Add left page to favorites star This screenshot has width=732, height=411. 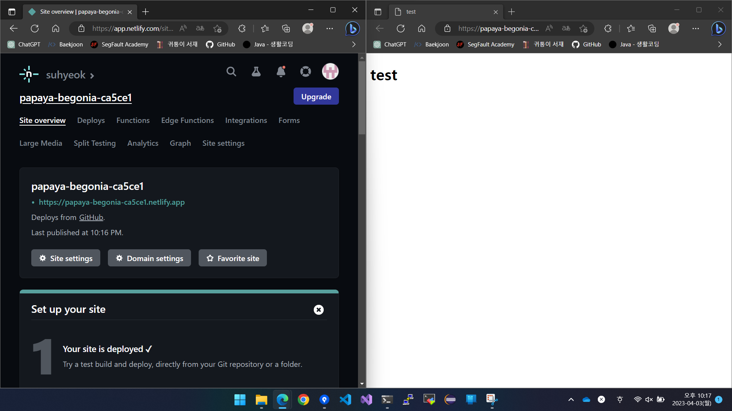(x=217, y=29)
